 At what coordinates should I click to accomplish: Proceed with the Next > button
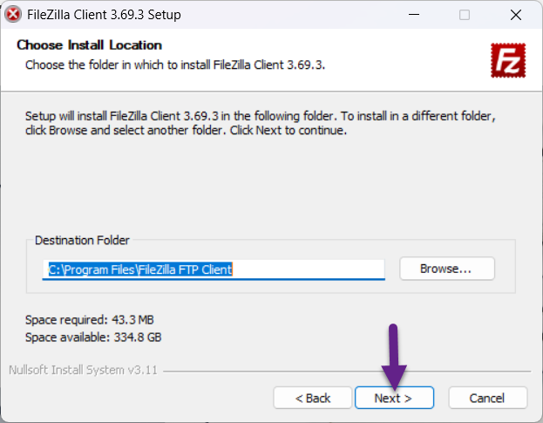coord(392,398)
